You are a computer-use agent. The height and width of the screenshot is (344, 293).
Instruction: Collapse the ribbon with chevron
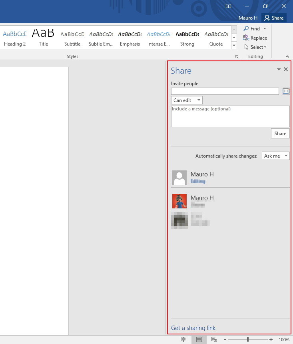(287, 57)
